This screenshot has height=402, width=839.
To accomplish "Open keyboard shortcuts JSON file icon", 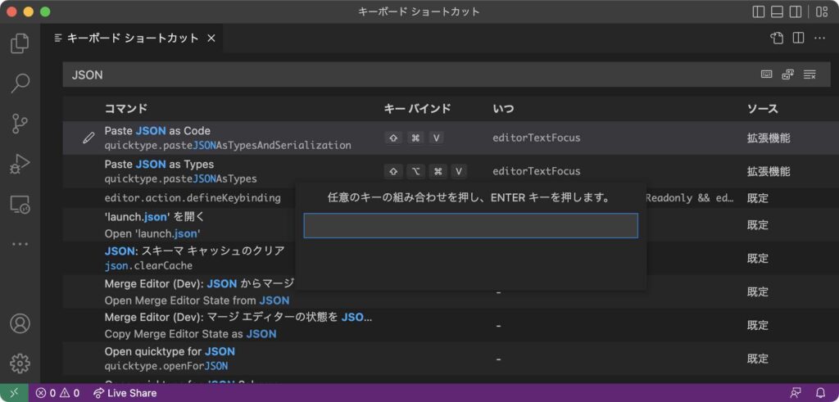I will click(x=777, y=38).
